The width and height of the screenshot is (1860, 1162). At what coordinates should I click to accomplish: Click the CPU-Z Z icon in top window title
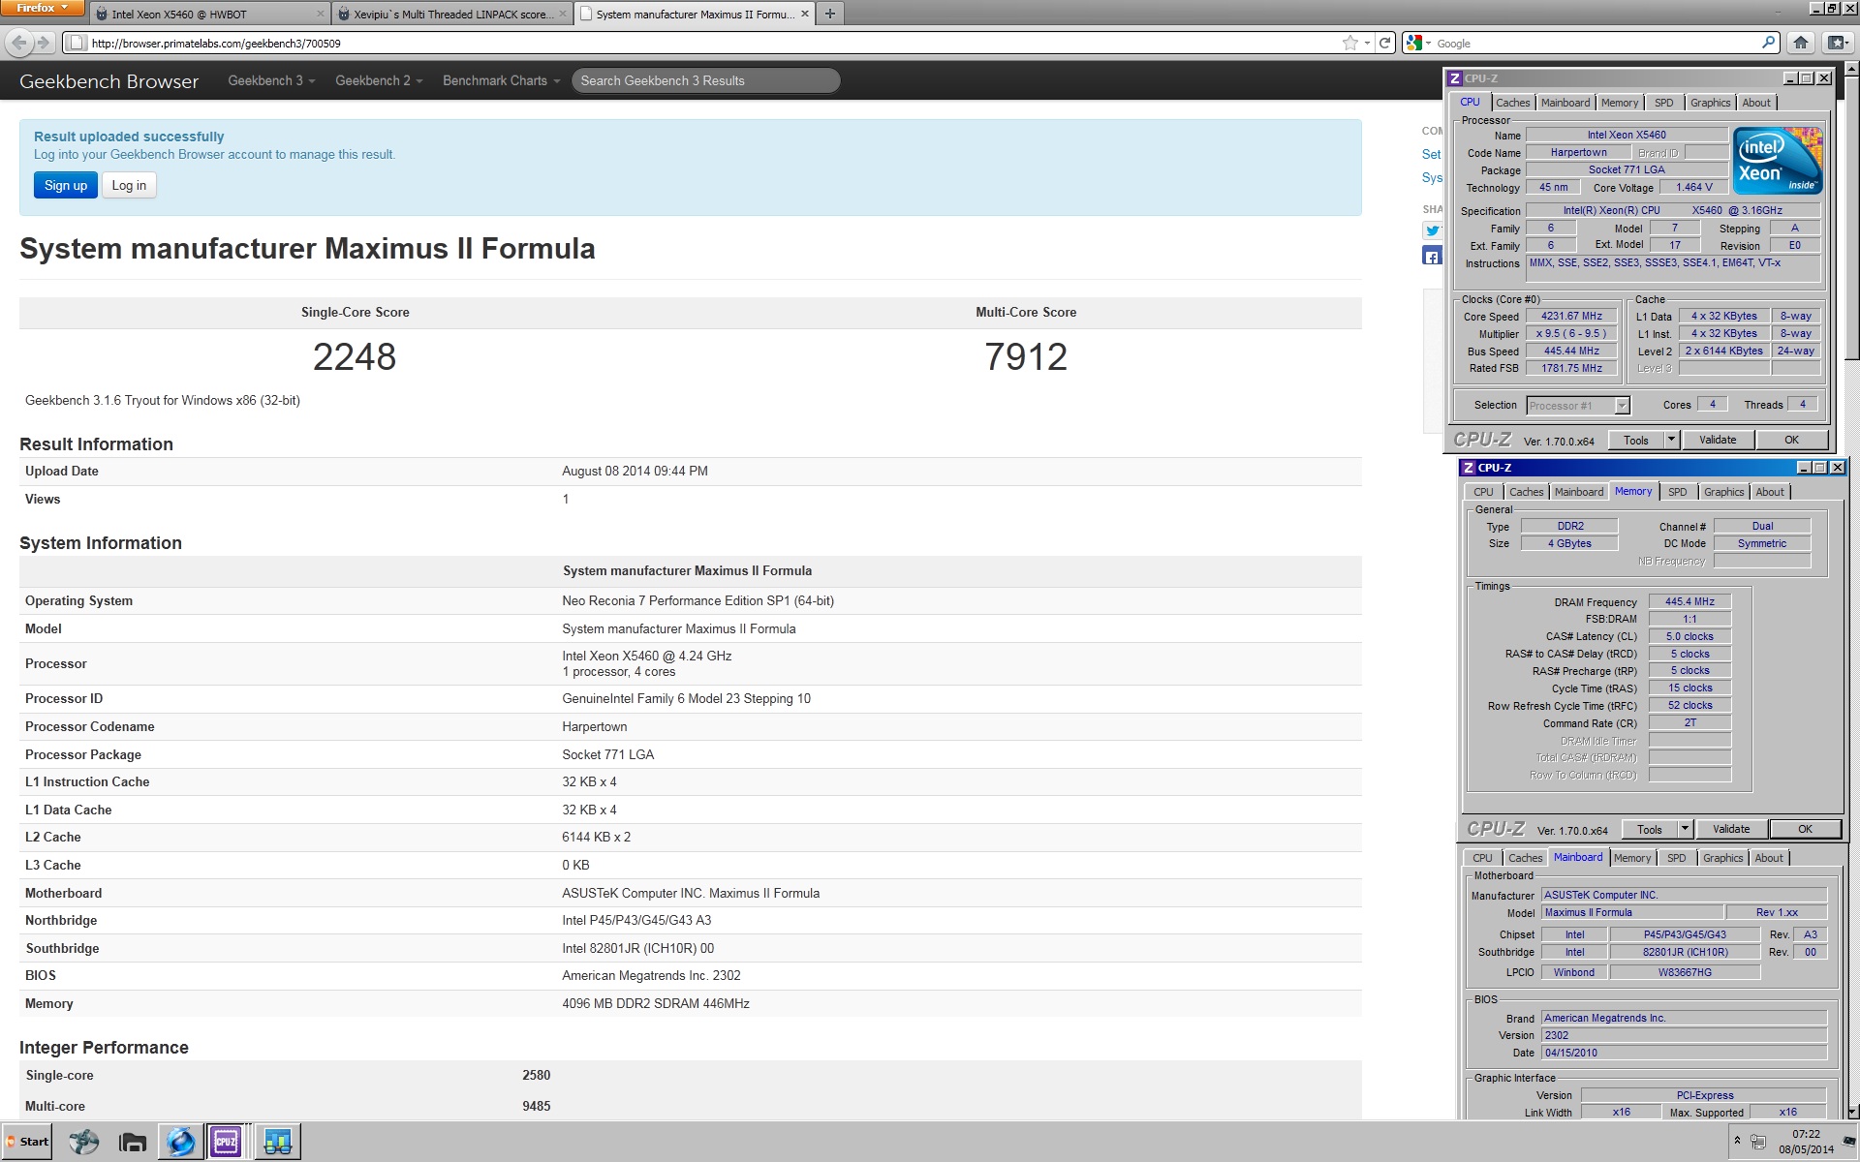pyautogui.click(x=1454, y=78)
